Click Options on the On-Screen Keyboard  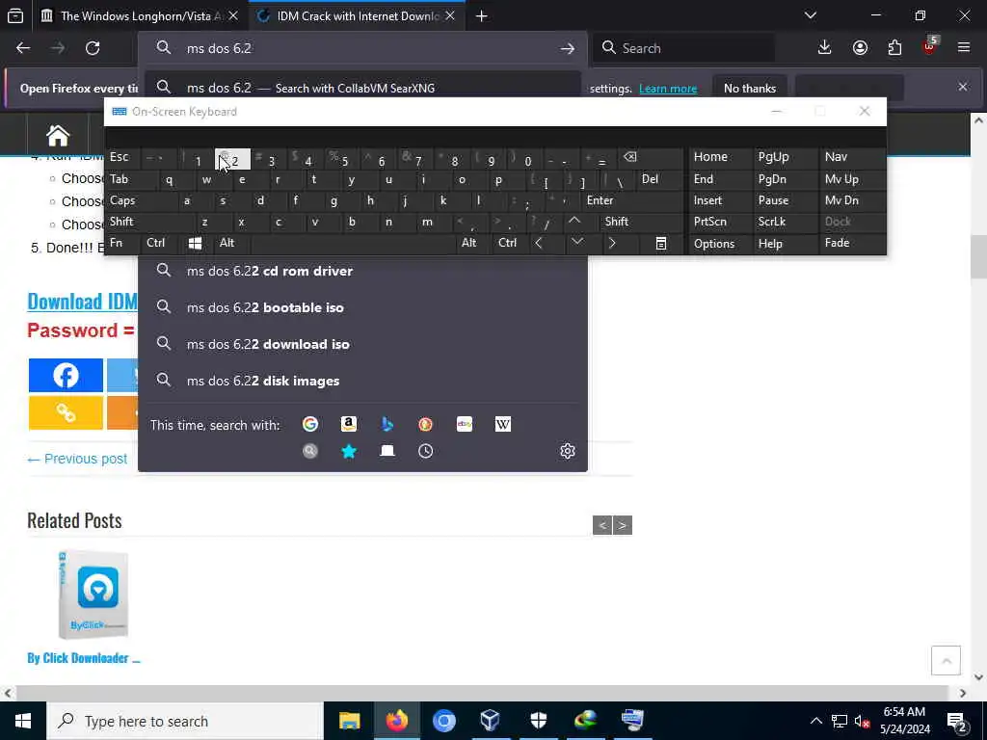[x=720, y=244]
